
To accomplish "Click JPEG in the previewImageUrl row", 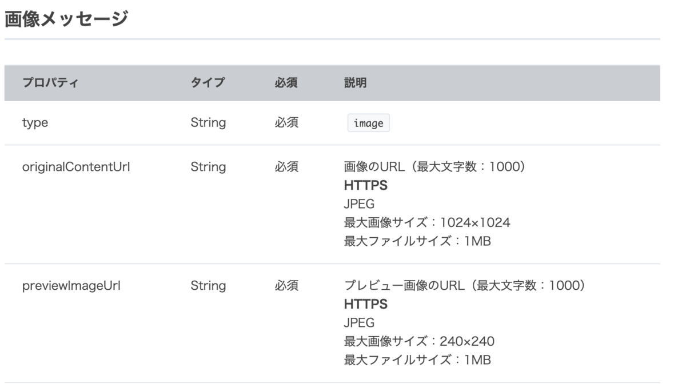I will point(359,322).
